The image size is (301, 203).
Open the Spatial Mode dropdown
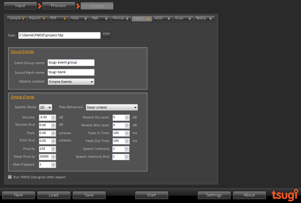46,107
